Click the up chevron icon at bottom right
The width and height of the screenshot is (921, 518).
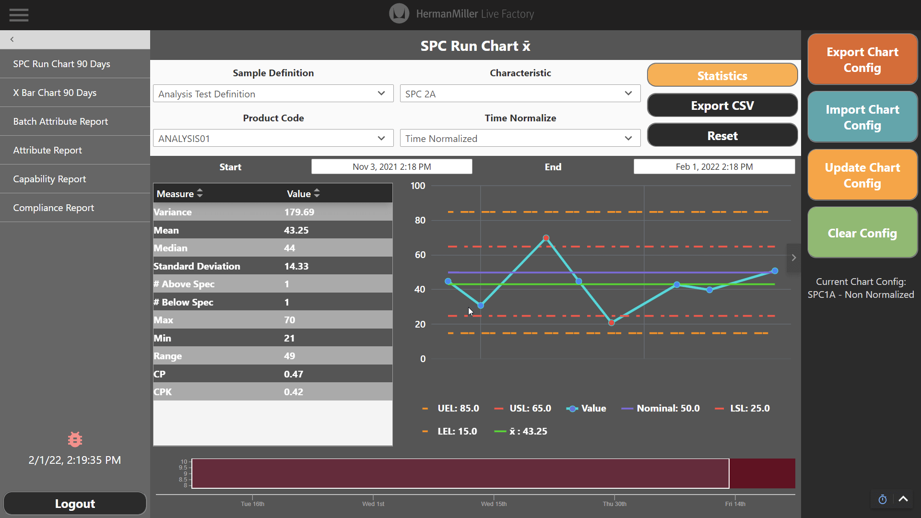(x=903, y=499)
